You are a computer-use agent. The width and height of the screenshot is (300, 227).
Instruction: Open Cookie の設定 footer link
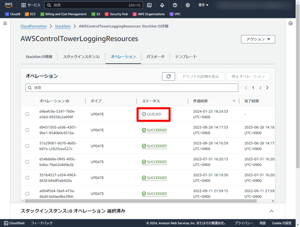point(282,223)
